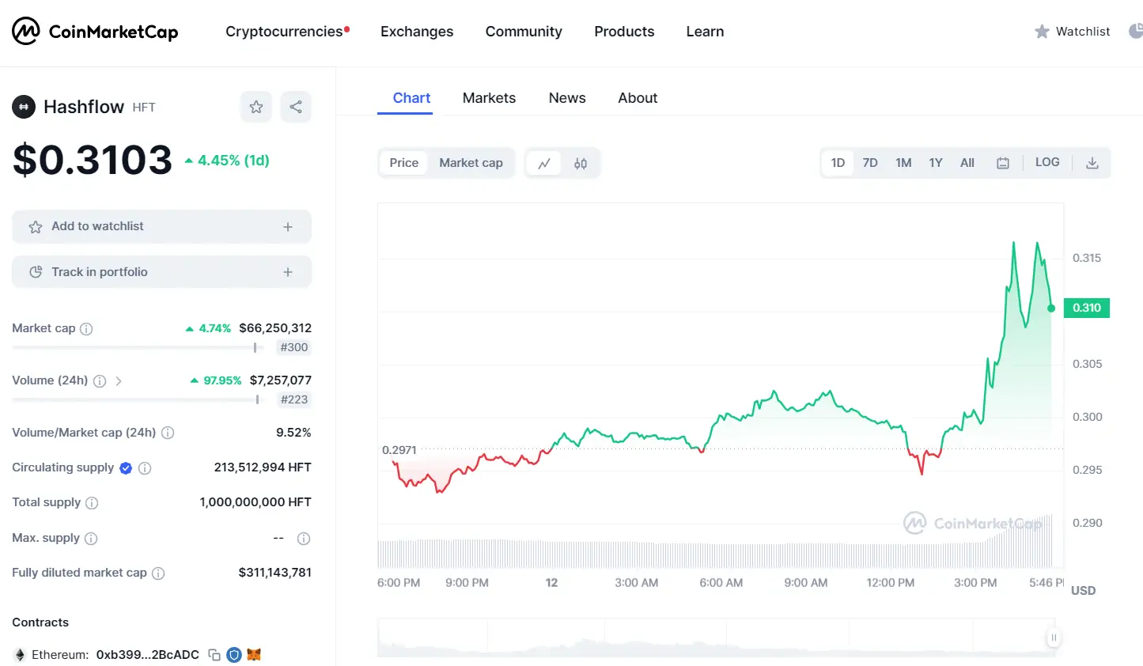
Task: Select the Price chart toggle
Action: pyautogui.click(x=404, y=163)
